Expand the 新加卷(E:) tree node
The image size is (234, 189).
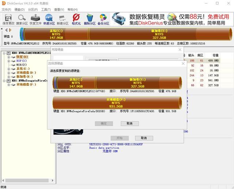tap(9, 77)
